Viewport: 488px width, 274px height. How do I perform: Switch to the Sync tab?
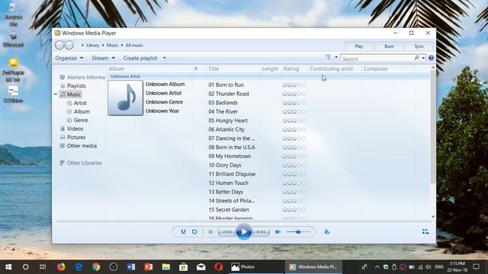tap(419, 46)
